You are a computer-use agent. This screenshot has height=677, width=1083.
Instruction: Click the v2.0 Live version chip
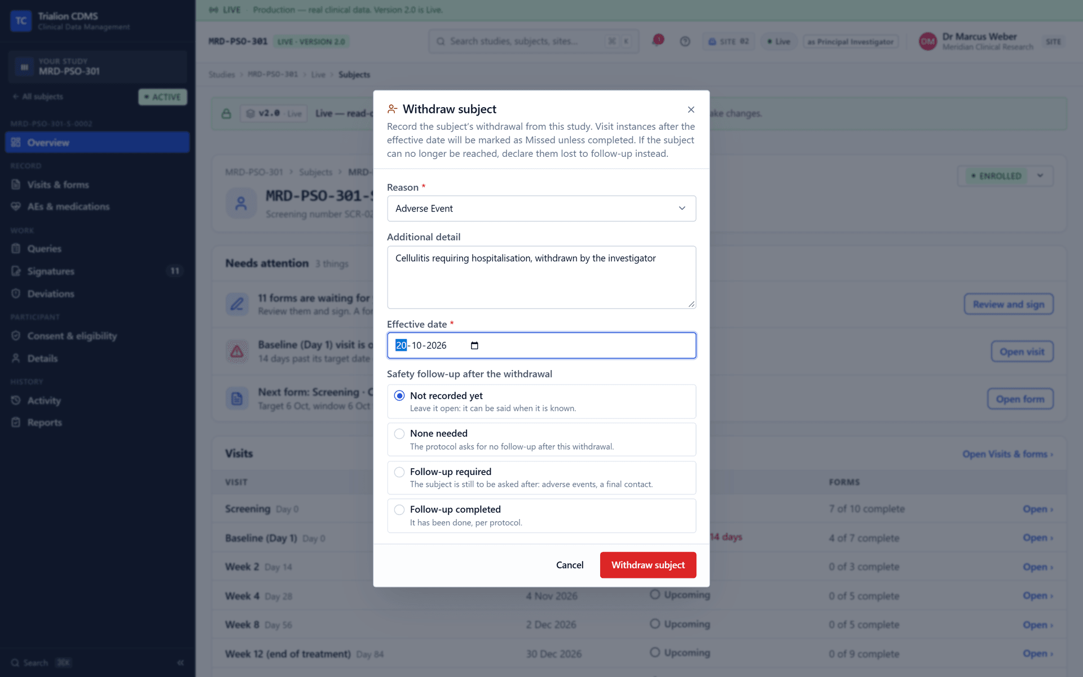pos(274,113)
